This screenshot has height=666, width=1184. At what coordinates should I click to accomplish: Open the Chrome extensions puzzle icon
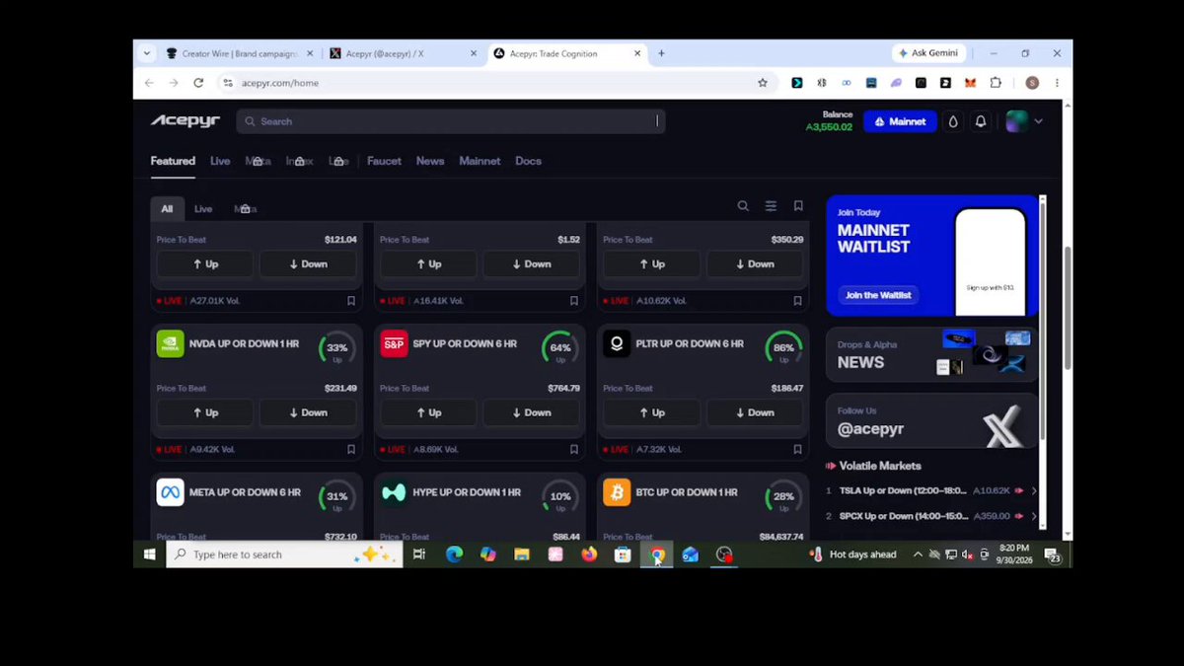(995, 83)
